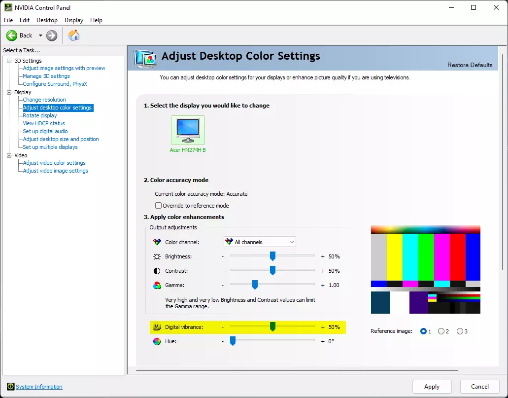Click the Digital vibrance icon
508x398 pixels.
(157, 327)
